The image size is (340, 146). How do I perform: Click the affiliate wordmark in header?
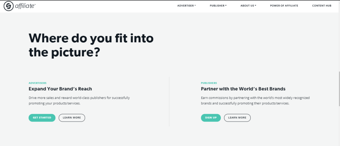[x=25, y=6]
